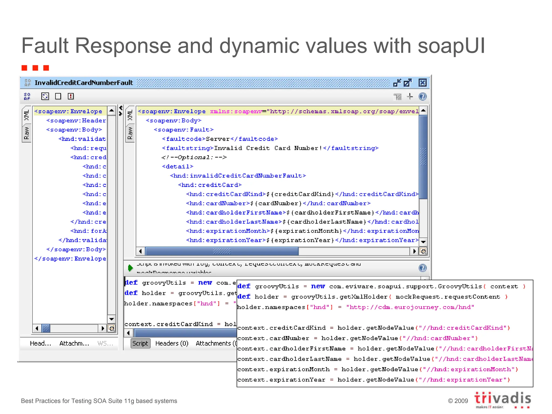552x414 pixels.
Task: Open the Script tab
Action: (x=140, y=343)
